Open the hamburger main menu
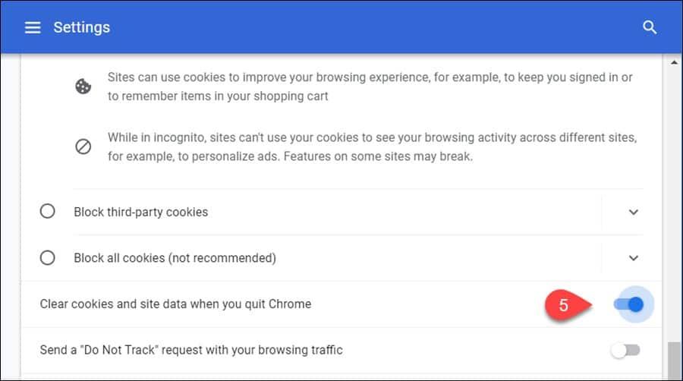683x381 pixels. coord(32,27)
